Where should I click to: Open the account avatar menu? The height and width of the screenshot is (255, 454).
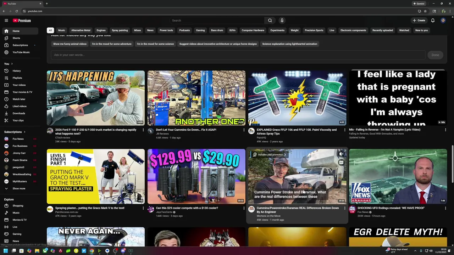point(443,21)
